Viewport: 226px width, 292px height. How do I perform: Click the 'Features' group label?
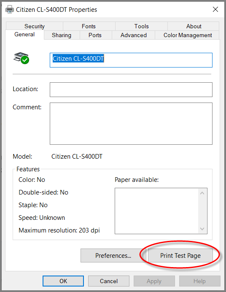point(28,169)
